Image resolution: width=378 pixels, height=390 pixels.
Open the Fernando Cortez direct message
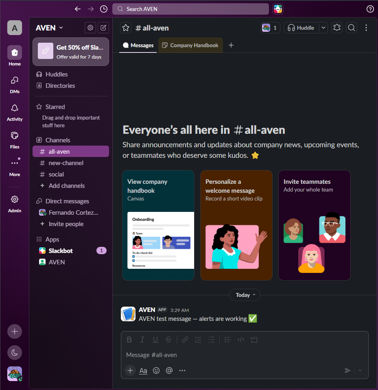pyautogui.click(x=71, y=213)
